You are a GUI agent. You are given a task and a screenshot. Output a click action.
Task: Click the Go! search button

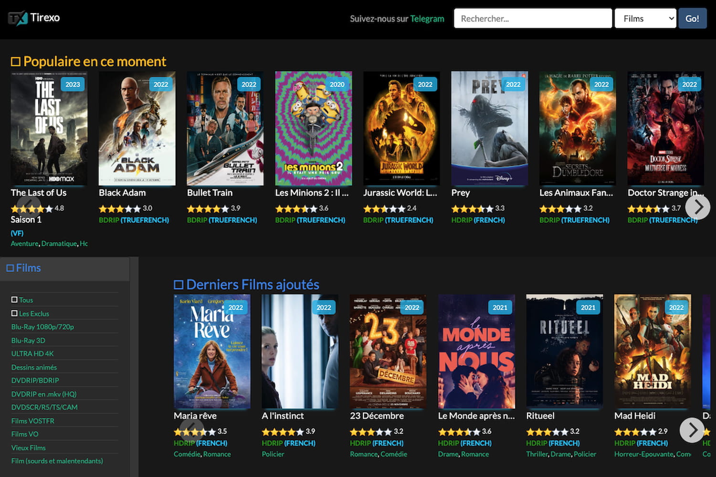(x=693, y=19)
